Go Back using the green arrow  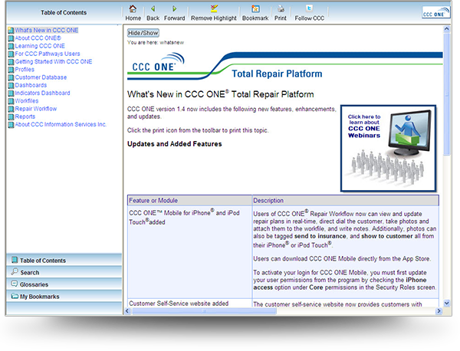(153, 8)
